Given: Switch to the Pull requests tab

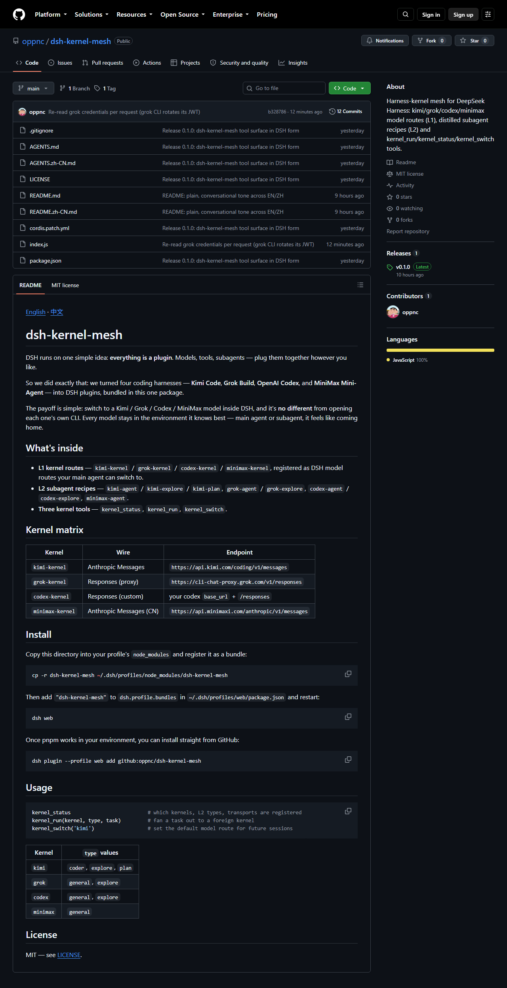Looking at the screenshot, I should (103, 63).
